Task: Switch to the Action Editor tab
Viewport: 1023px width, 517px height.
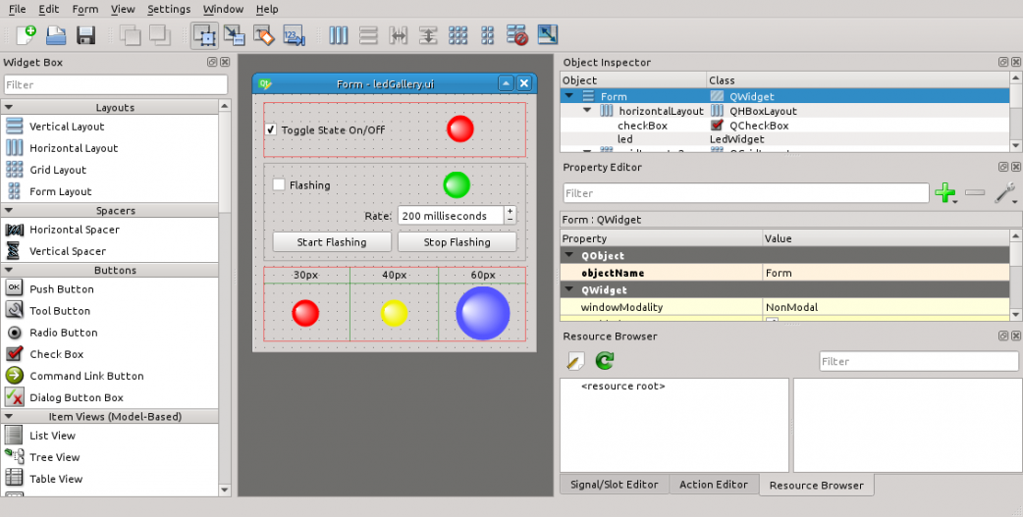Action: [714, 484]
